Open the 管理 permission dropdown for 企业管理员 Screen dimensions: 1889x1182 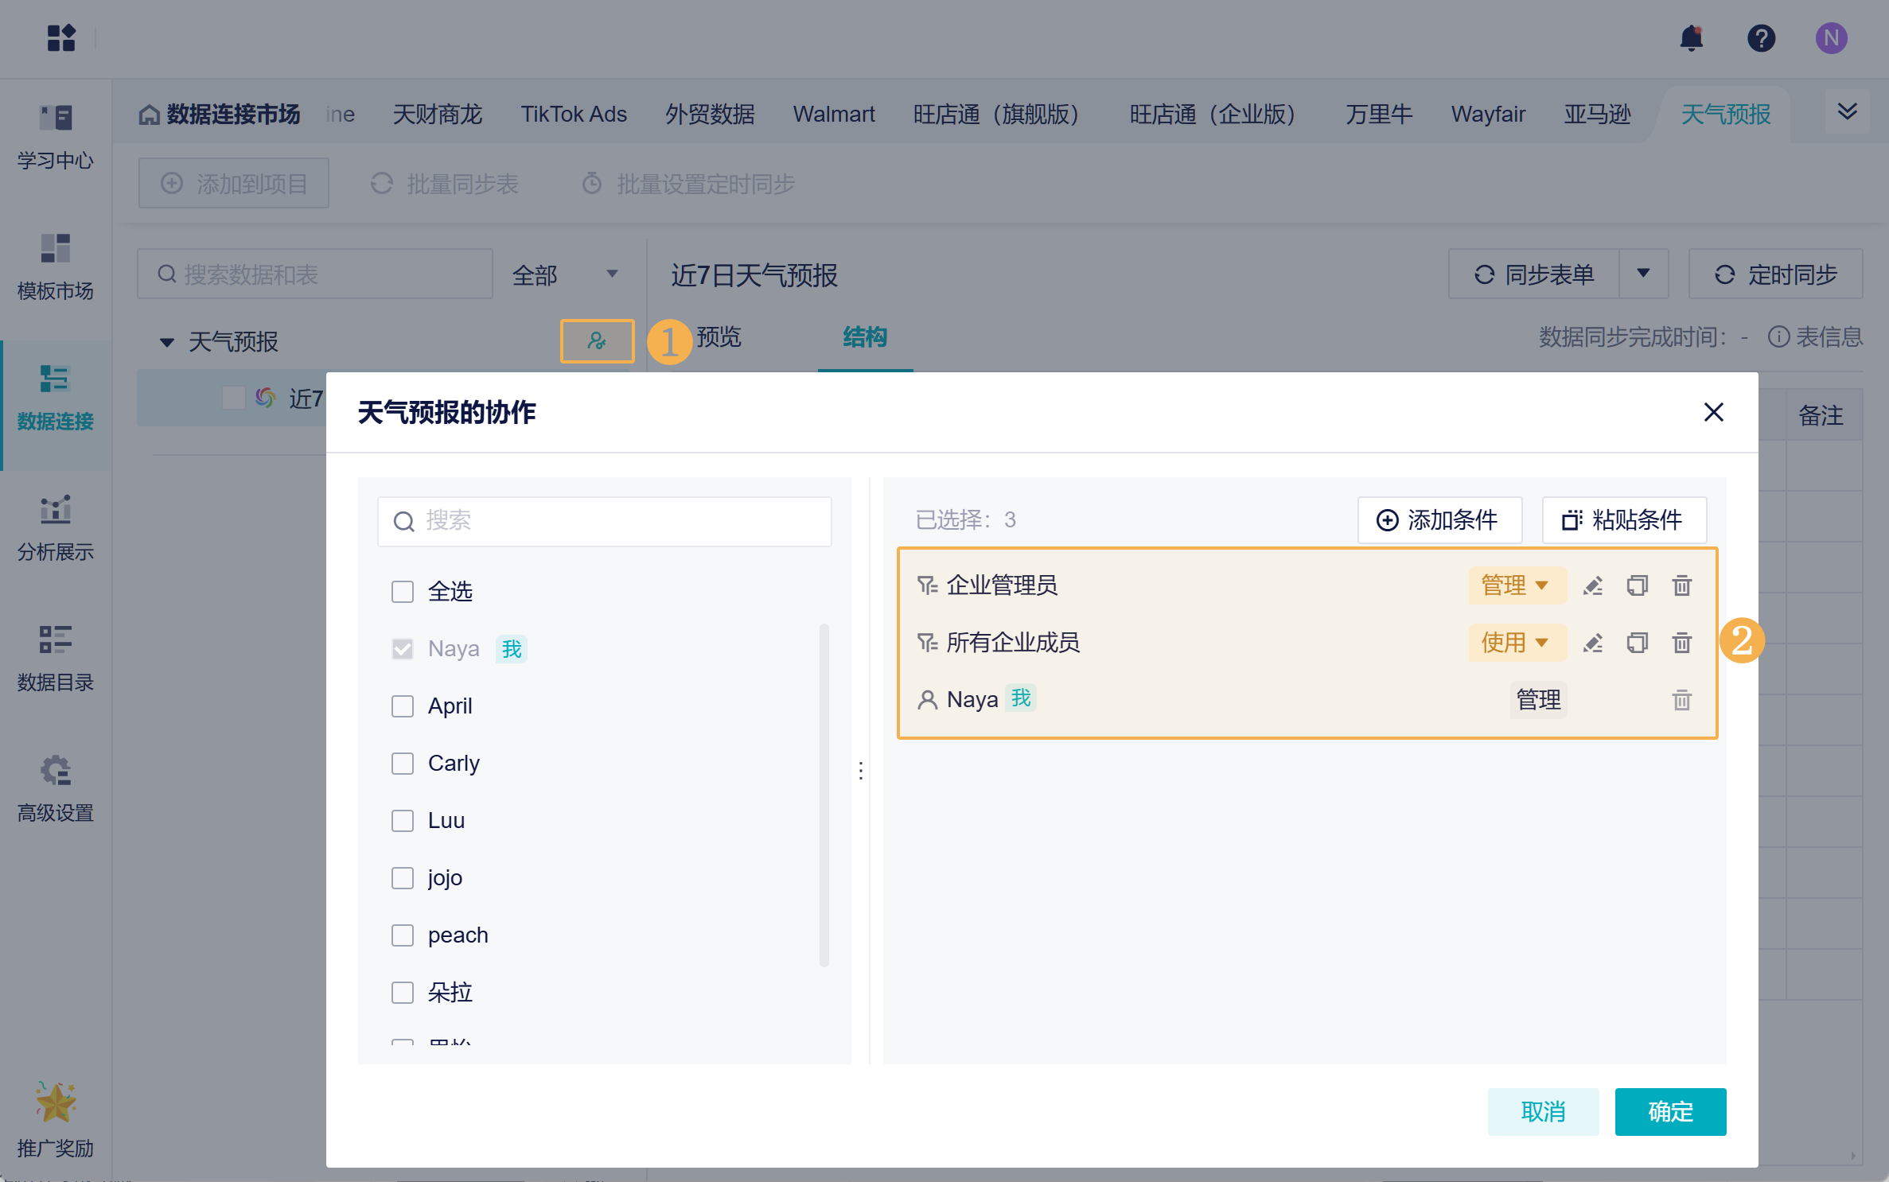1516,585
